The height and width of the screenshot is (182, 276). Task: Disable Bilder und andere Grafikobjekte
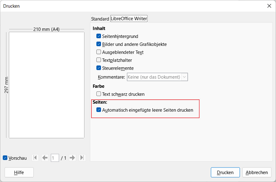pos(99,44)
